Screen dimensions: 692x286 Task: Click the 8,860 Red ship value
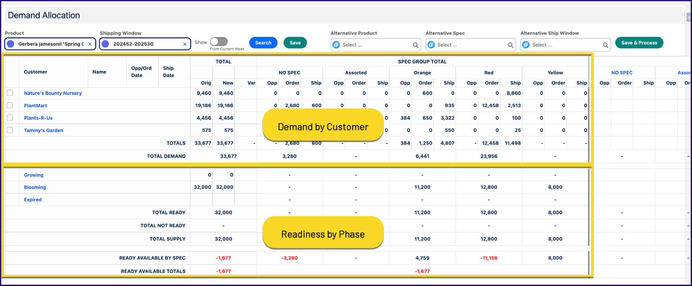(514, 93)
